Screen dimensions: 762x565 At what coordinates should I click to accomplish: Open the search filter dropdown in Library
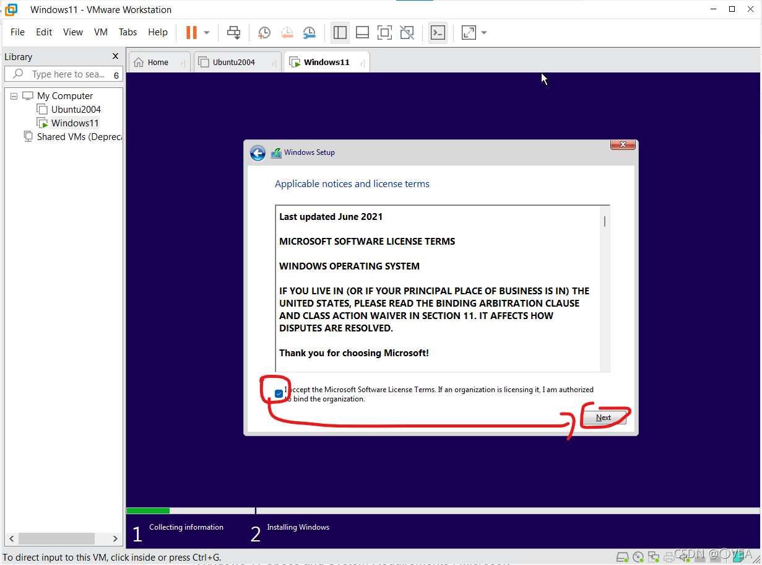[116, 76]
